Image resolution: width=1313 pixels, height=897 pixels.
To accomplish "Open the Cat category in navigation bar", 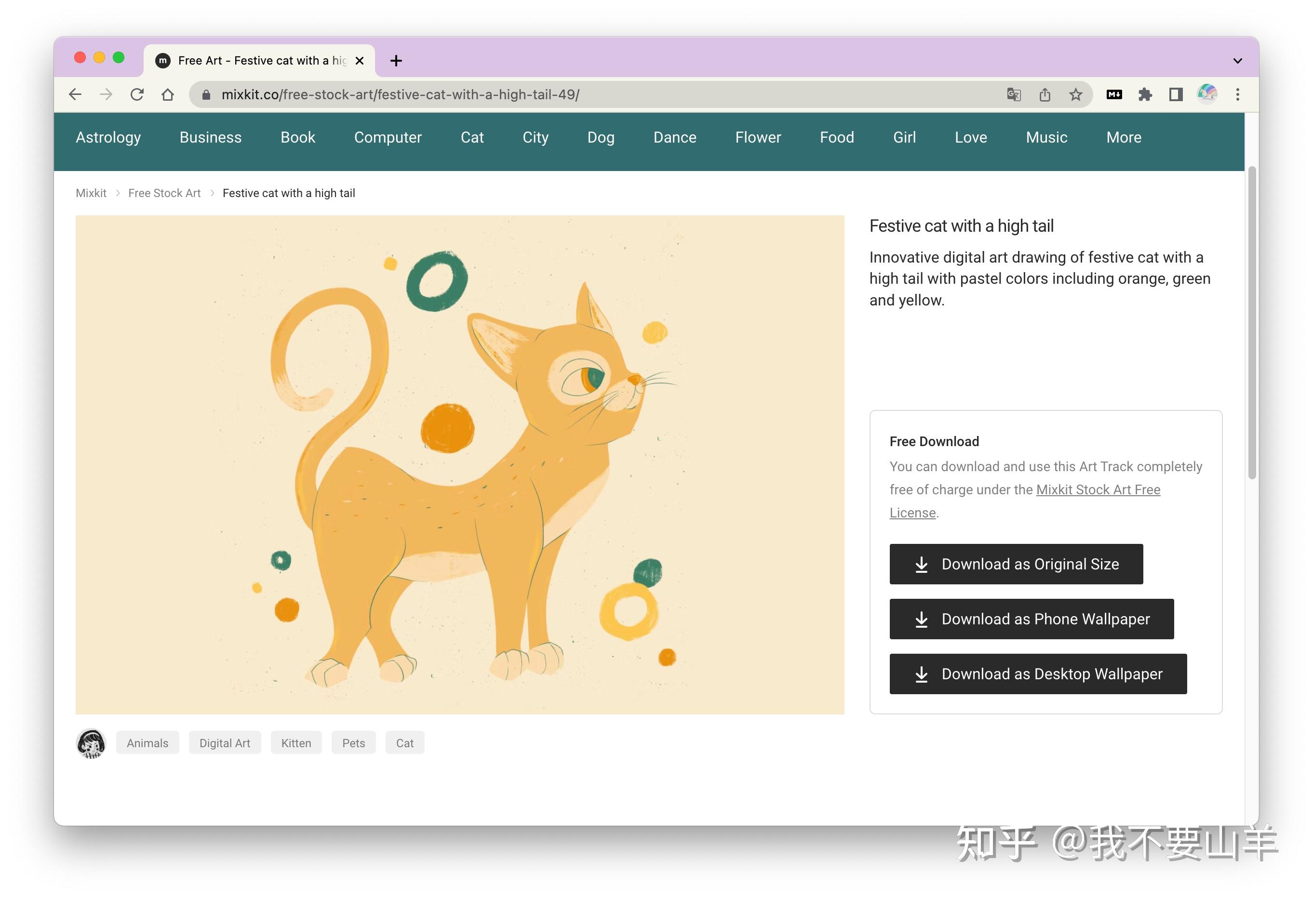I will coord(472,137).
